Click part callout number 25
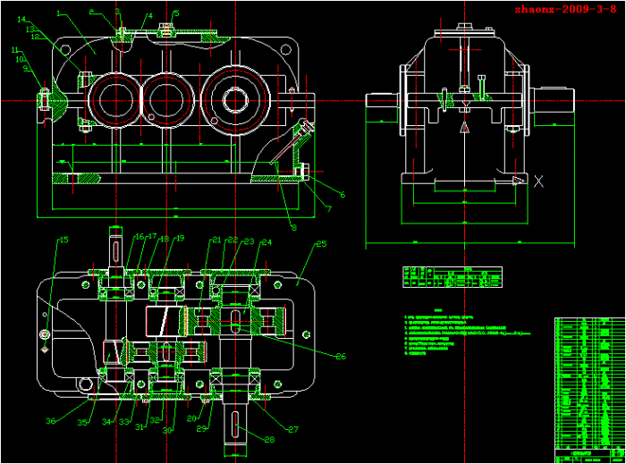The height and width of the screenshot is (464, 626). [321, 243]
